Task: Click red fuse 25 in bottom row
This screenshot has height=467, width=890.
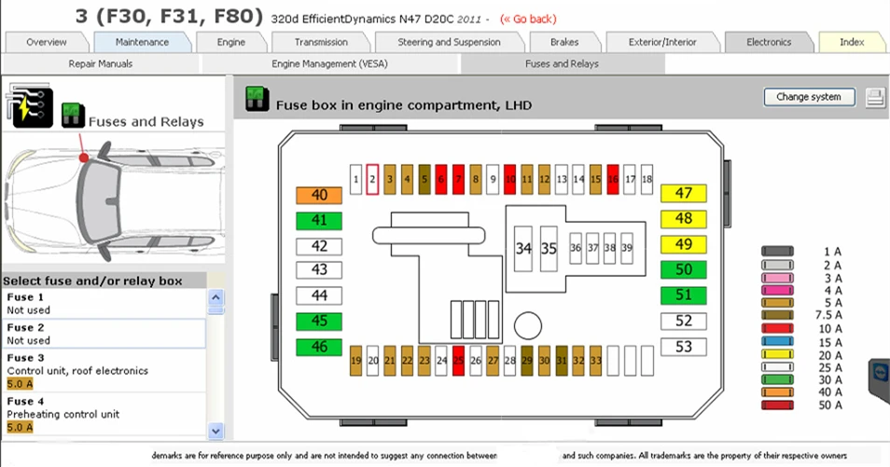Action: point(459,361)
